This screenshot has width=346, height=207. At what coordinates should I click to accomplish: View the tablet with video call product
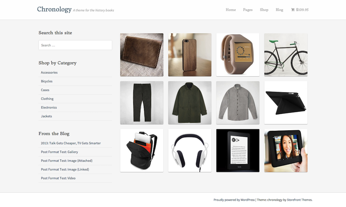coord(286,151)
